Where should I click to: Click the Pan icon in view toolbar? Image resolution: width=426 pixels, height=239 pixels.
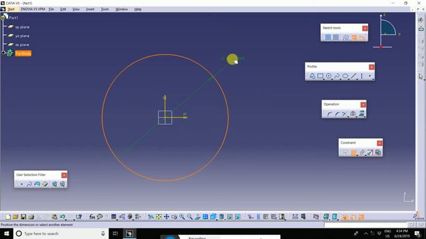(166, 217)
